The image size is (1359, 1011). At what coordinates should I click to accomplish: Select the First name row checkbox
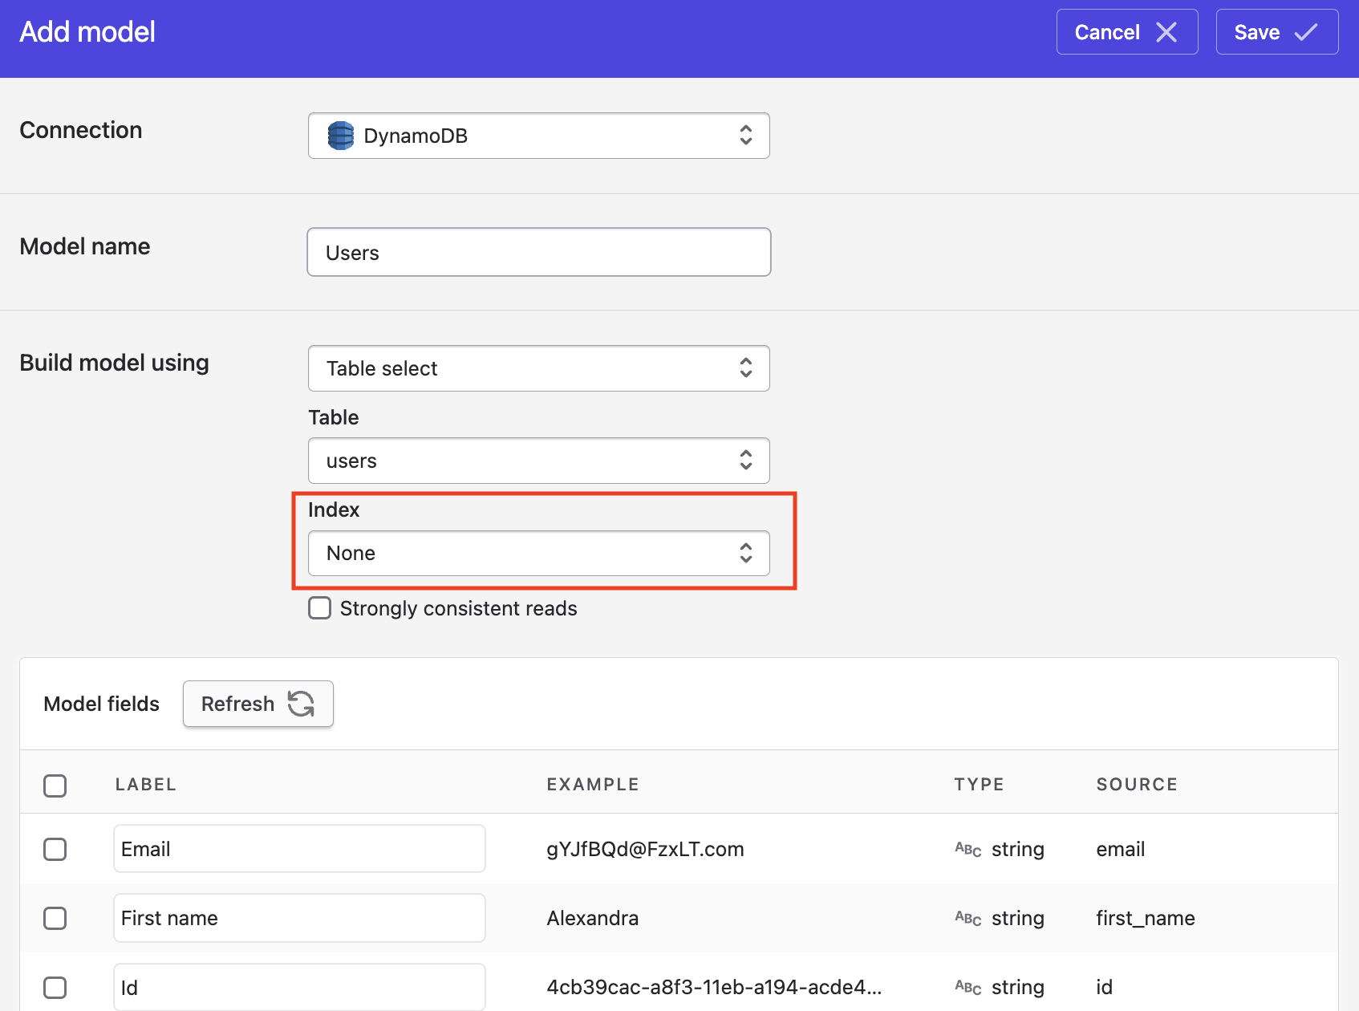[x=55, y=918]
